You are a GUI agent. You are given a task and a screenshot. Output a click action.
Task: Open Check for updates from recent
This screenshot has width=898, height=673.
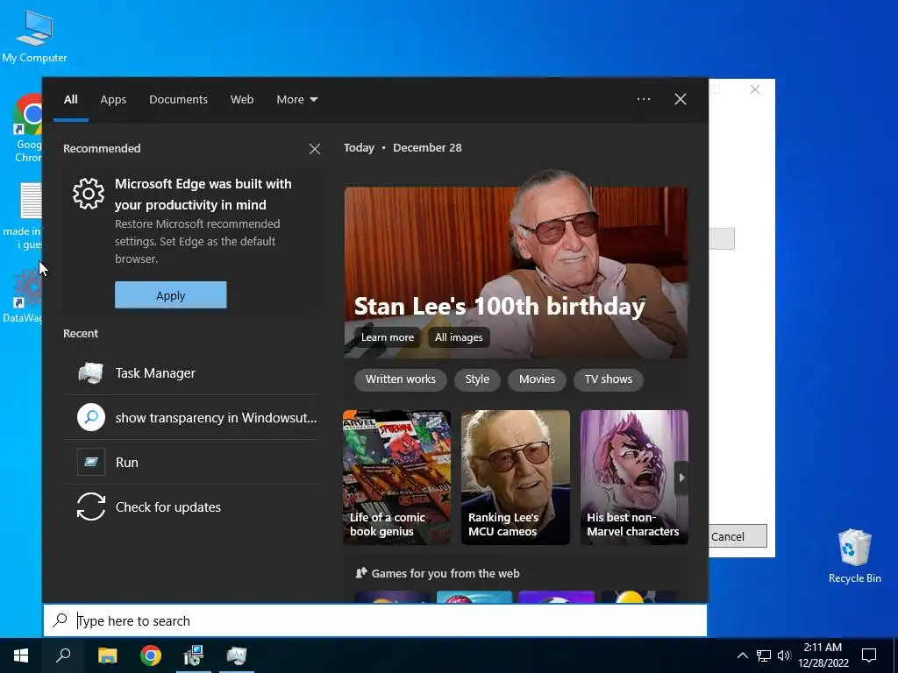click(x=192, y=507)
